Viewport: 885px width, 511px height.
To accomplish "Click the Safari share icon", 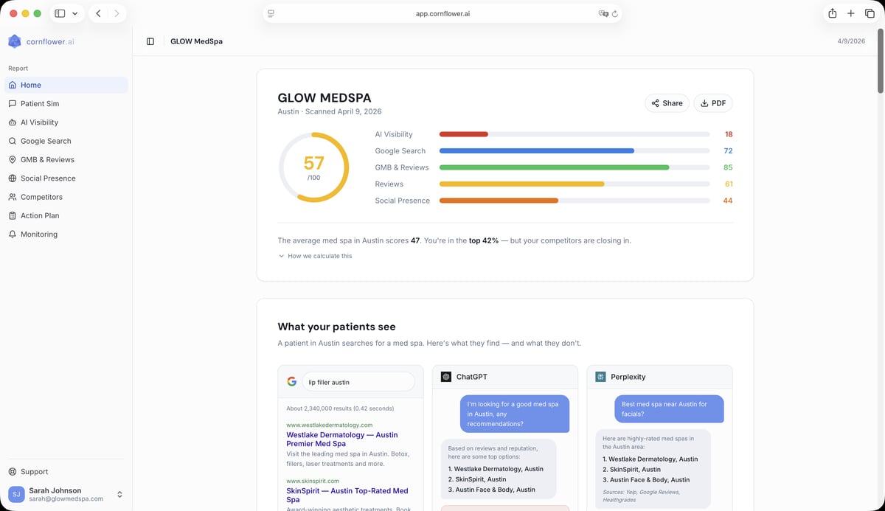I will (x=833, y=13).
